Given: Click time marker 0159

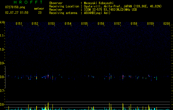Looking at the screenshot, I should (150, 23).
